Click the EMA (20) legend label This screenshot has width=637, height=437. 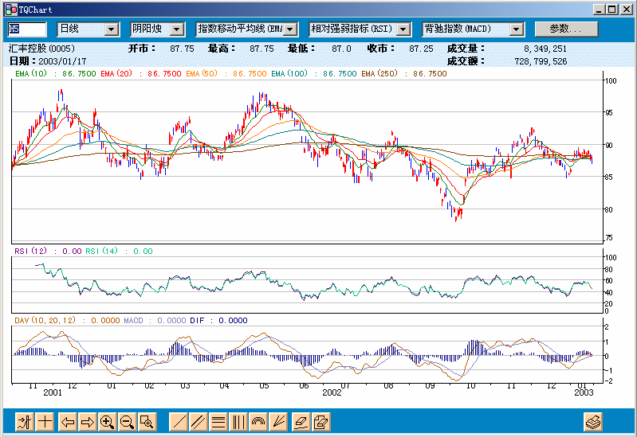click(116, 73)
